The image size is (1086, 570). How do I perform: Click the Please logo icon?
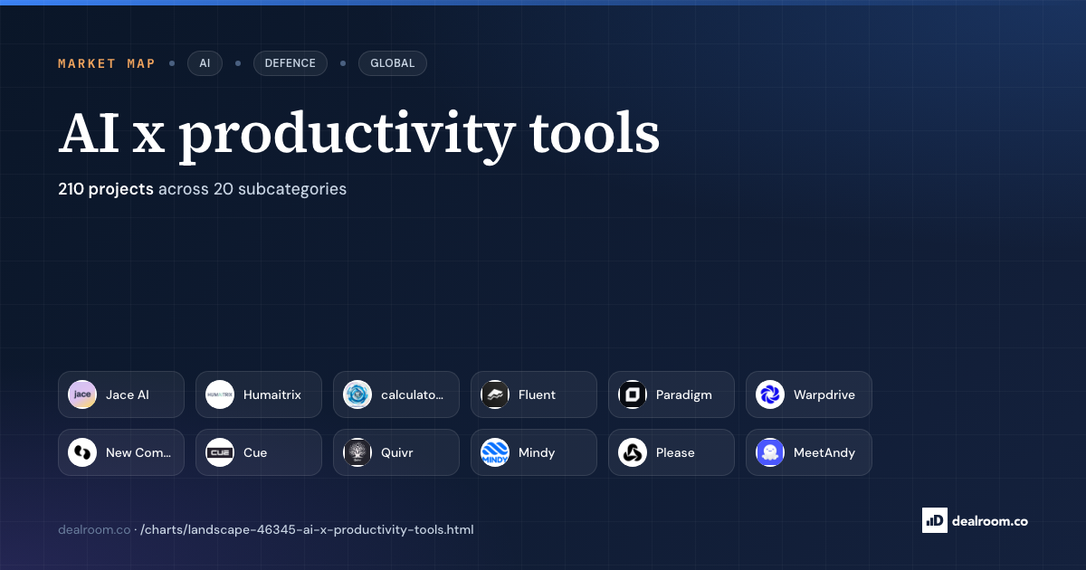click(x=633, y=452)
